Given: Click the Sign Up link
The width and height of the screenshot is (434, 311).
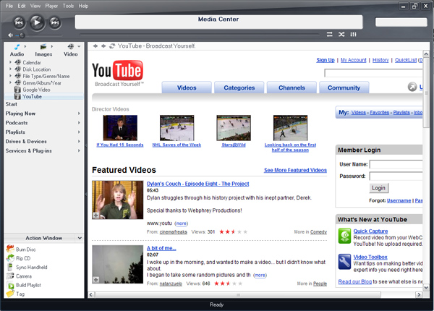Looking at the screenshot, I should pyautogui.click(x=325, y=60).
